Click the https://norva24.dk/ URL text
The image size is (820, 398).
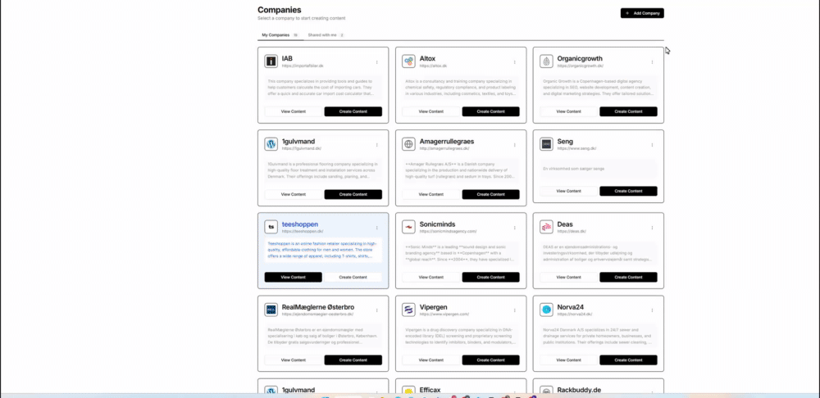coord(574,314)
